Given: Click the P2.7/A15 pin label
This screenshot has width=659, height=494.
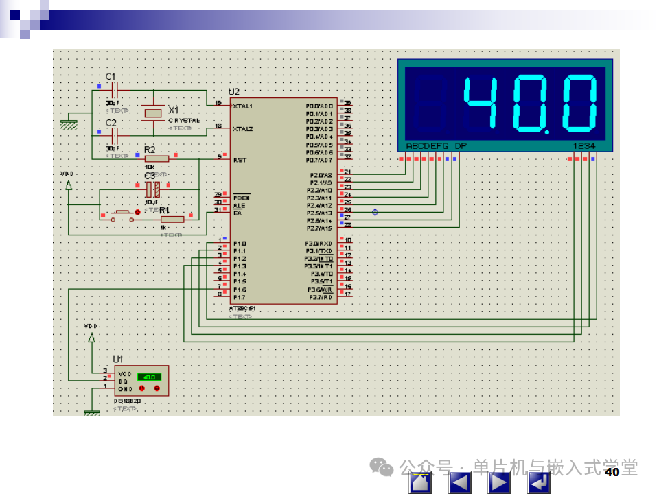Looking at the screenshot, I should [319, 228].
